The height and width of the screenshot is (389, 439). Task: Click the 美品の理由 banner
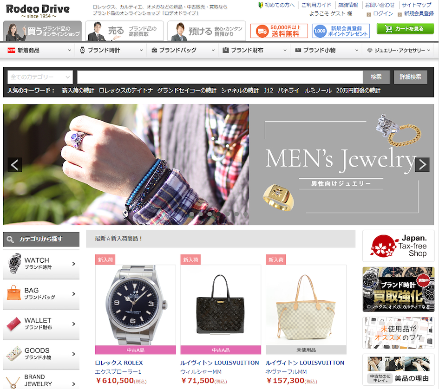pos(399,370)
